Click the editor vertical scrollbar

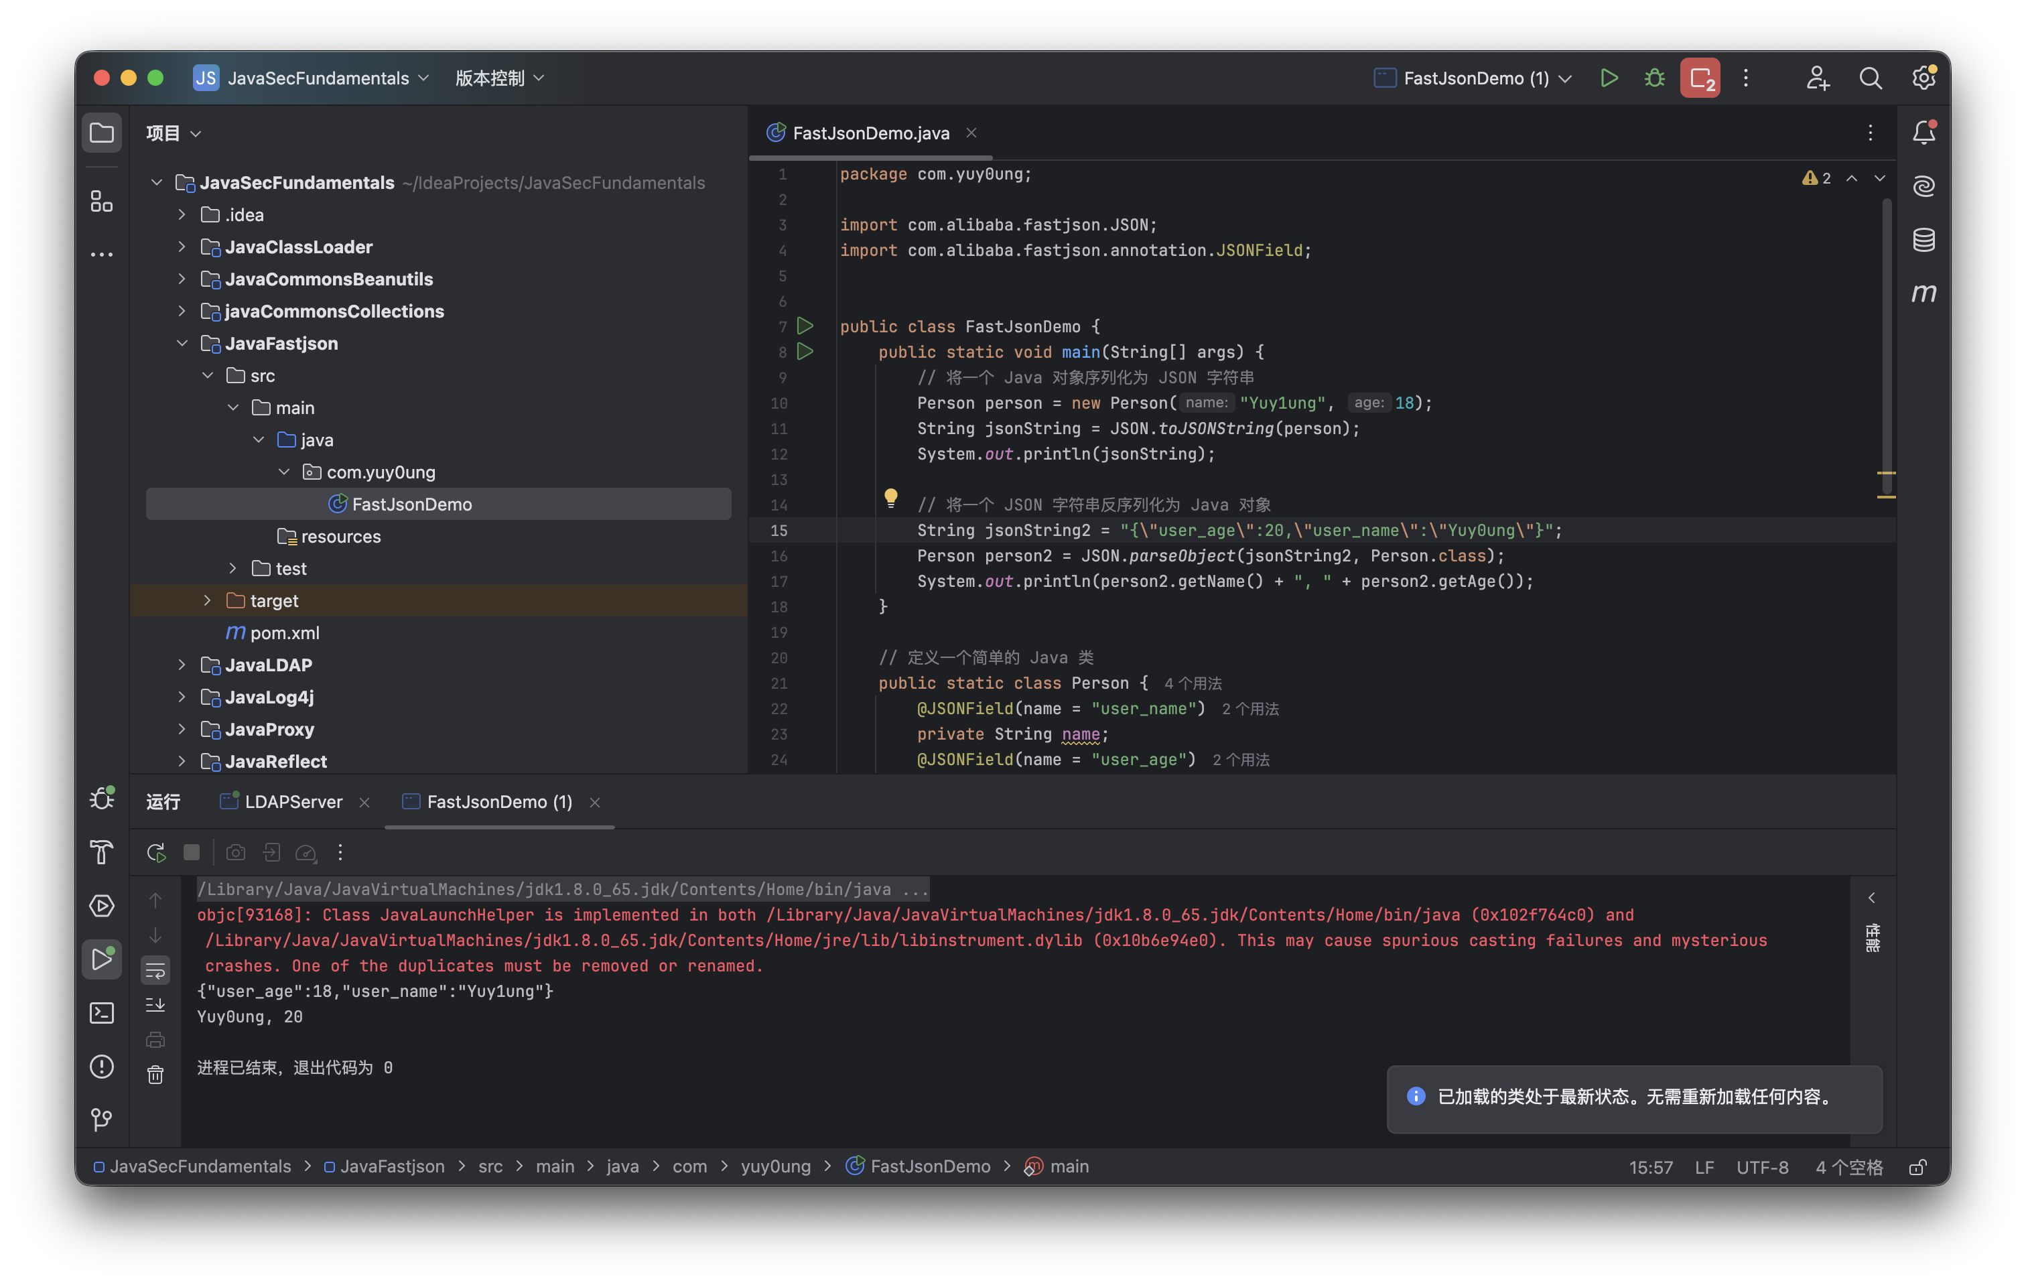tap(1887, 336)
